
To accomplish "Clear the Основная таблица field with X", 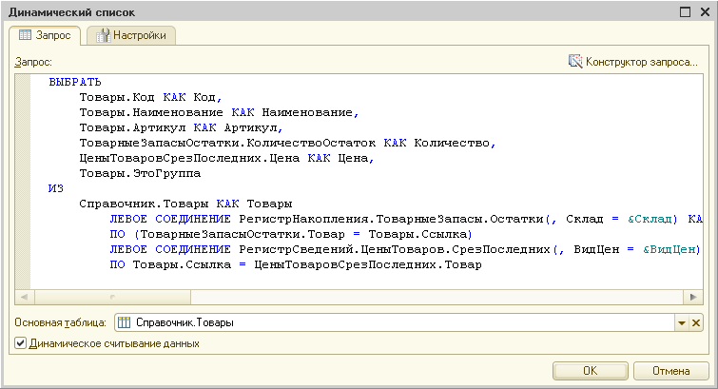I will tap(696, 323).
